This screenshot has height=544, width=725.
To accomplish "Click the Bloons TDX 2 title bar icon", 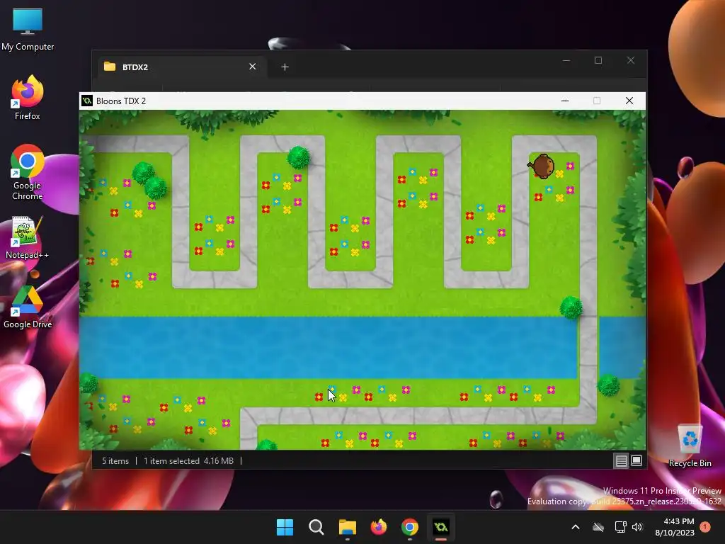I will (x=87, y=101).
